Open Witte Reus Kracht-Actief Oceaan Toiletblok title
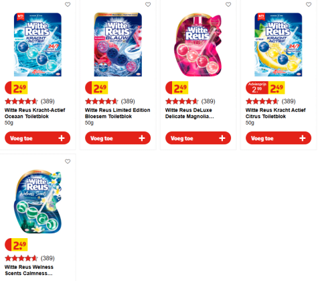 (x=35, y=113)
